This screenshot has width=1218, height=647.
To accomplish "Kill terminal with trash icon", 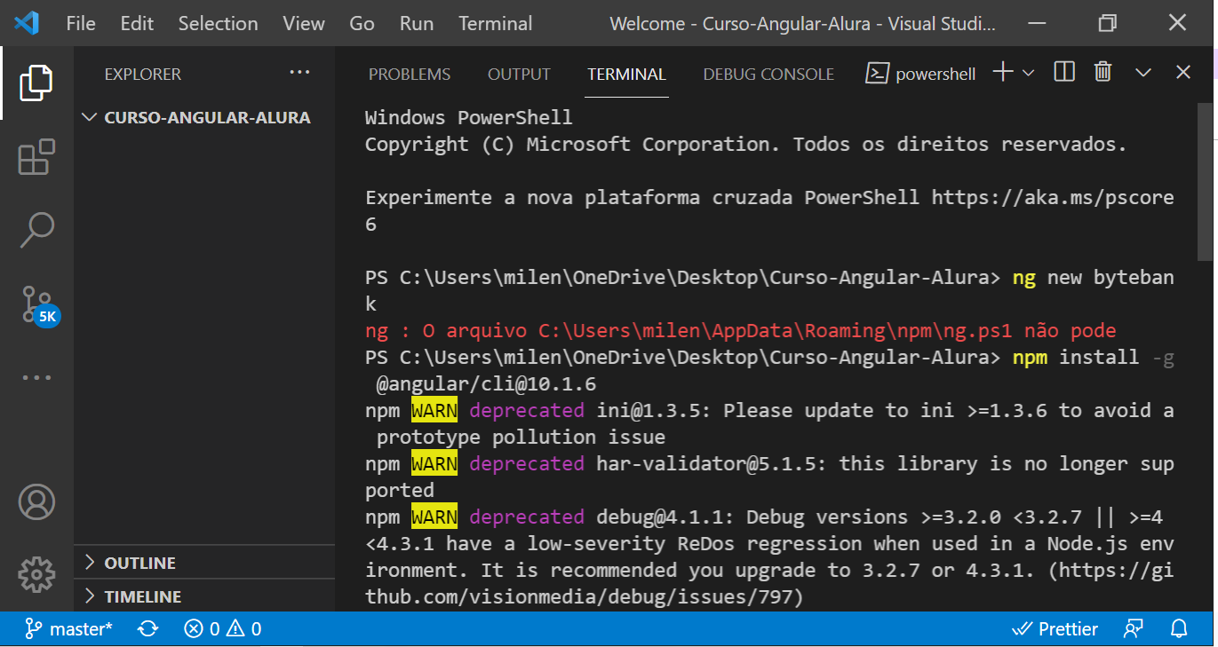I will pyautogui.click(x=1103, y=73).
